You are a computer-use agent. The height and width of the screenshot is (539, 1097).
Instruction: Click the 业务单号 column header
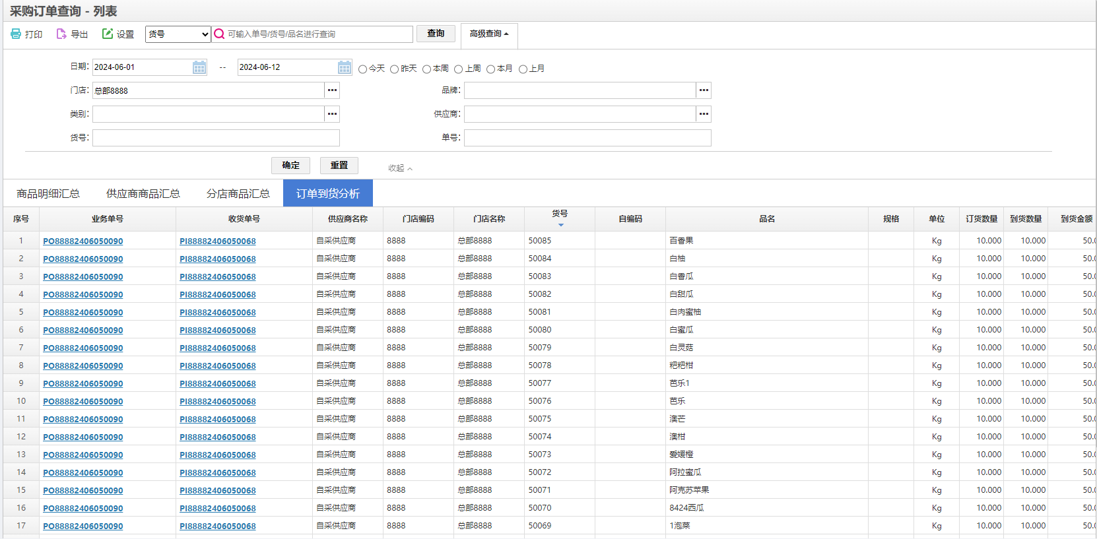tap(108, 219)
